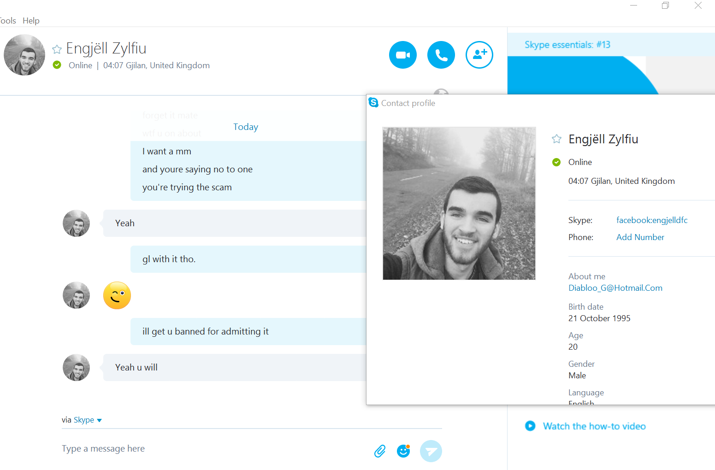The image size is (715, 470).
Task: Open the Help menu
Action: pyautogui.click(x=31, y=21)
